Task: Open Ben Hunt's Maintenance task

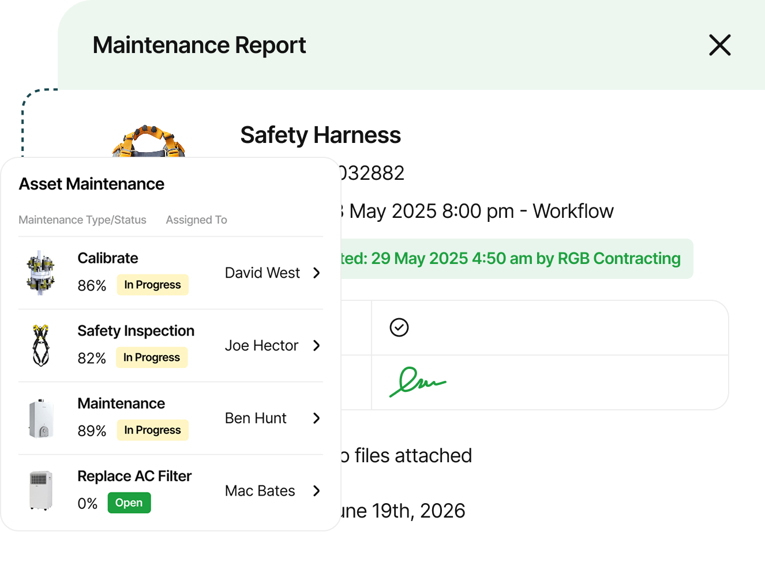Action: pyautogui.click(x=316, y=418)
